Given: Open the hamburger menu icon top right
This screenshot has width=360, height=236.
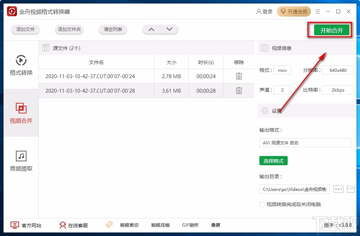Looking at the screenshot, I should (x=317, y=11).
